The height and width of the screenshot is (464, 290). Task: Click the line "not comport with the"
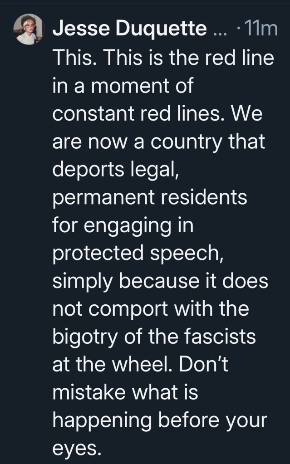(x=151, y=308)
